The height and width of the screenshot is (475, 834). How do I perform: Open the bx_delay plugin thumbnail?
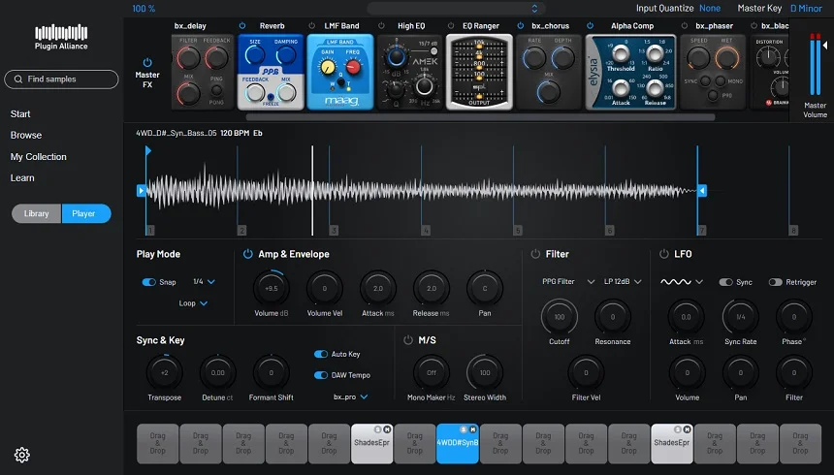[203, 73]
